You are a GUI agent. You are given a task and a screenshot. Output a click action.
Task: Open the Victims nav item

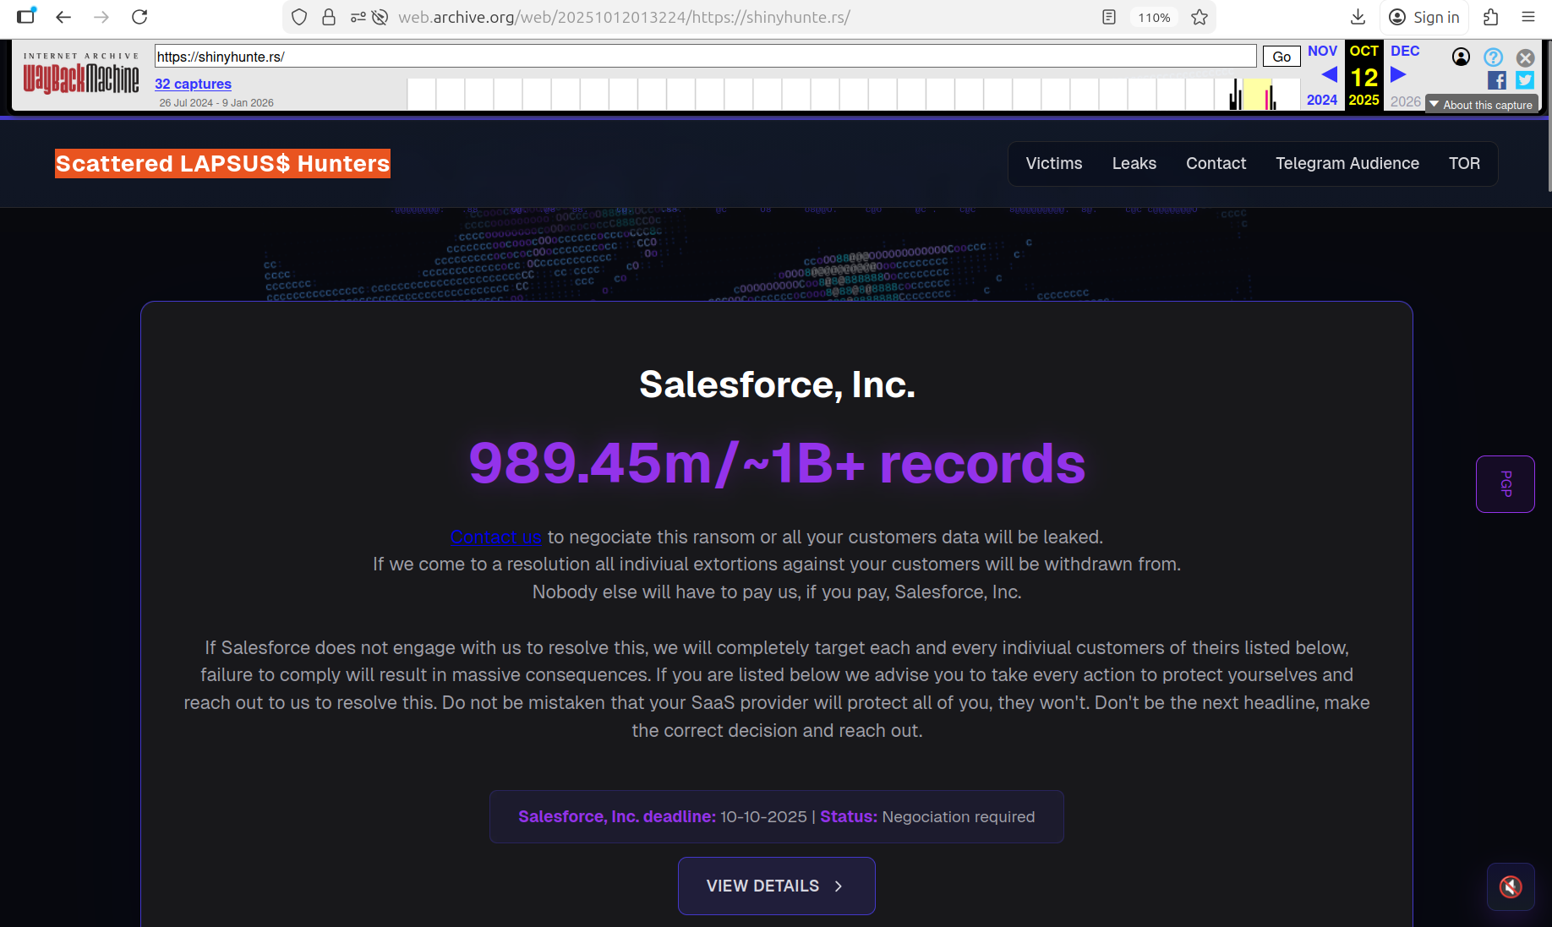click(1053, 163)
